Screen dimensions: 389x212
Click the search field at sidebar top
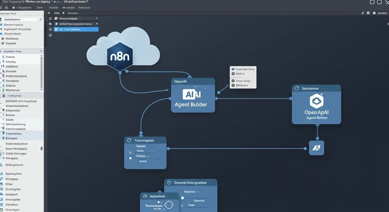[19, 20]
